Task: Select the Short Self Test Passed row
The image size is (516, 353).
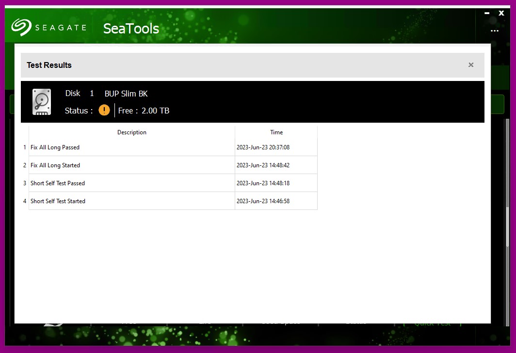Action: [57, 183]
